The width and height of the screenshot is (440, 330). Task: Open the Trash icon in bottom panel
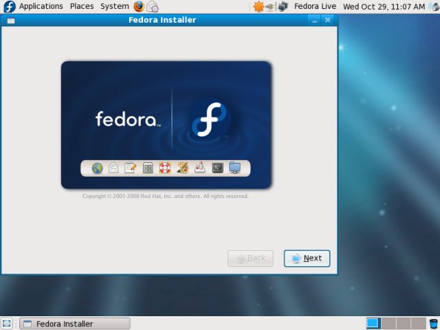tap(434, 324)
